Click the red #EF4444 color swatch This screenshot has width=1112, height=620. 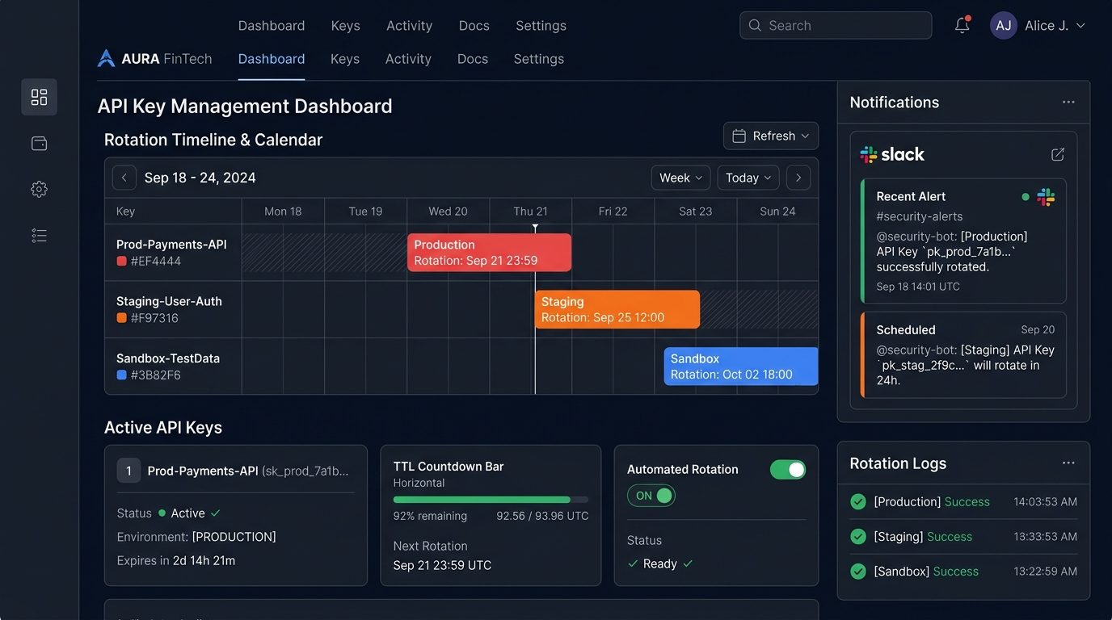[122, 262]
